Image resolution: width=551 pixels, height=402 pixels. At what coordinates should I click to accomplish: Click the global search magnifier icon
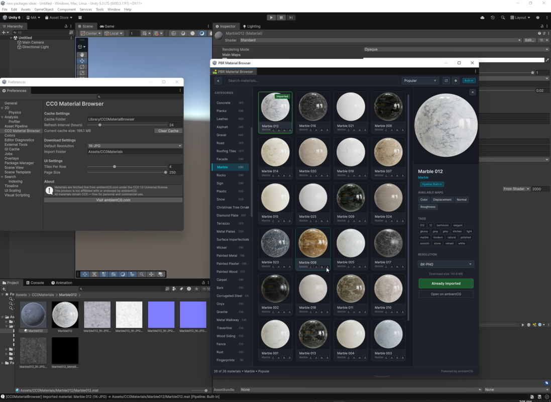503,18
